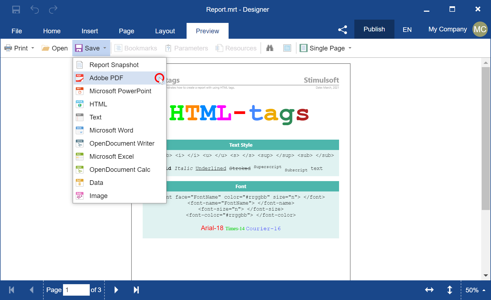Fit page height with vertical arrows icon

(450, 290)
